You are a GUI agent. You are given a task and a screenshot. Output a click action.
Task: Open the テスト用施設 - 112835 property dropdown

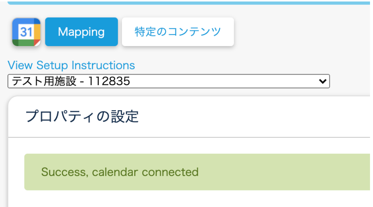pos(168,81)
